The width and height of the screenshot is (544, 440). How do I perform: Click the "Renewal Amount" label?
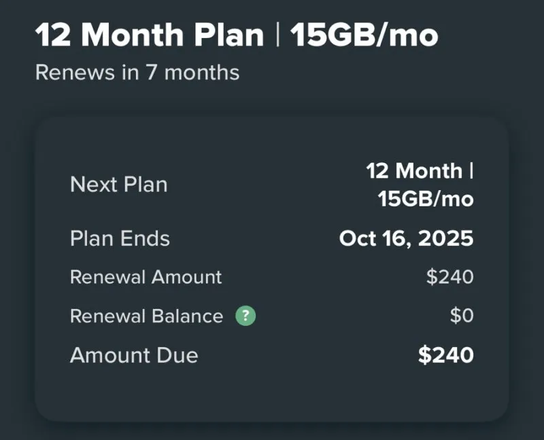(146, 277)
